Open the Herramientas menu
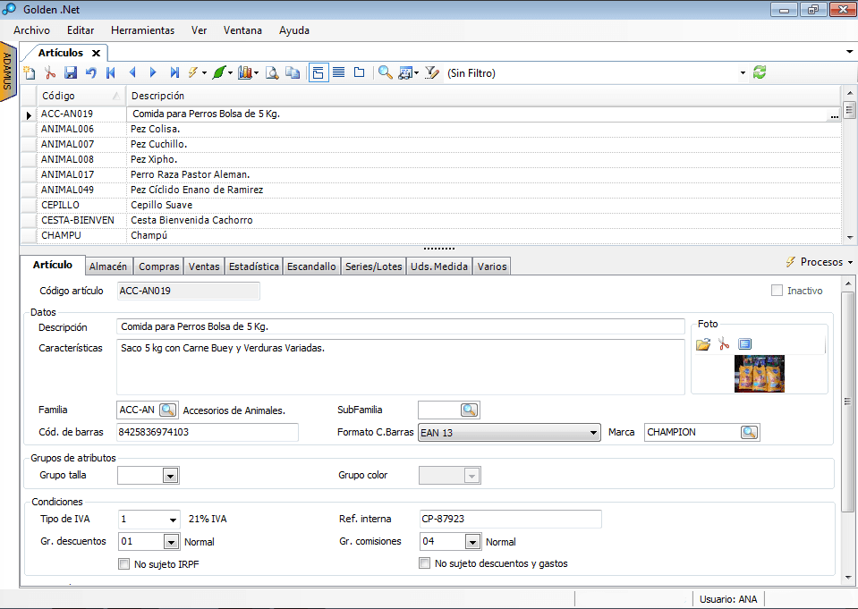 pos(142,30)
